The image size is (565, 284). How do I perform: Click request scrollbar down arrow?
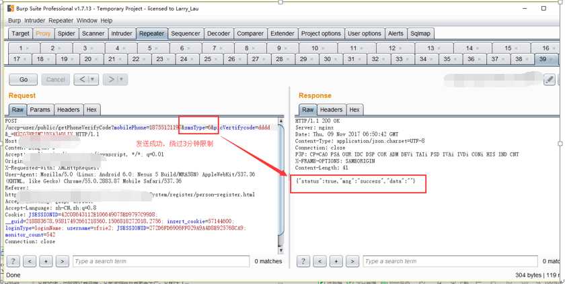click(x=281, y=250)
